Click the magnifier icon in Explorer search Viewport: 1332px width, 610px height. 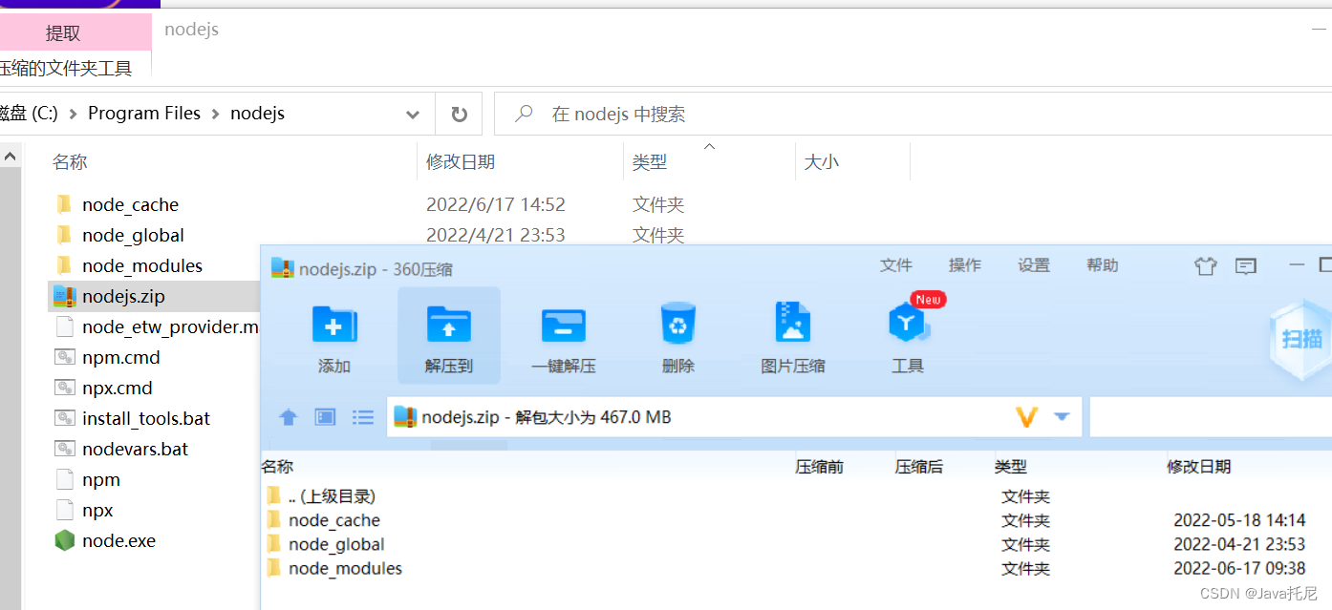coord(523,114)
